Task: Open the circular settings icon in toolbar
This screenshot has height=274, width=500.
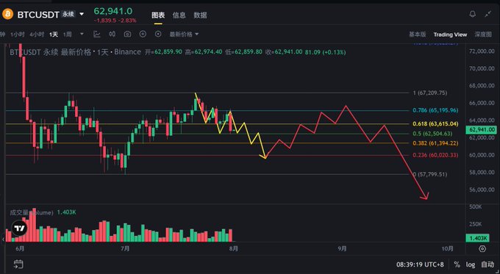Action: click(x=158, y=34)
